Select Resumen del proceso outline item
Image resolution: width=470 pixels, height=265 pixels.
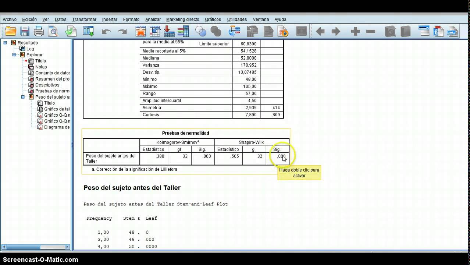53,79
